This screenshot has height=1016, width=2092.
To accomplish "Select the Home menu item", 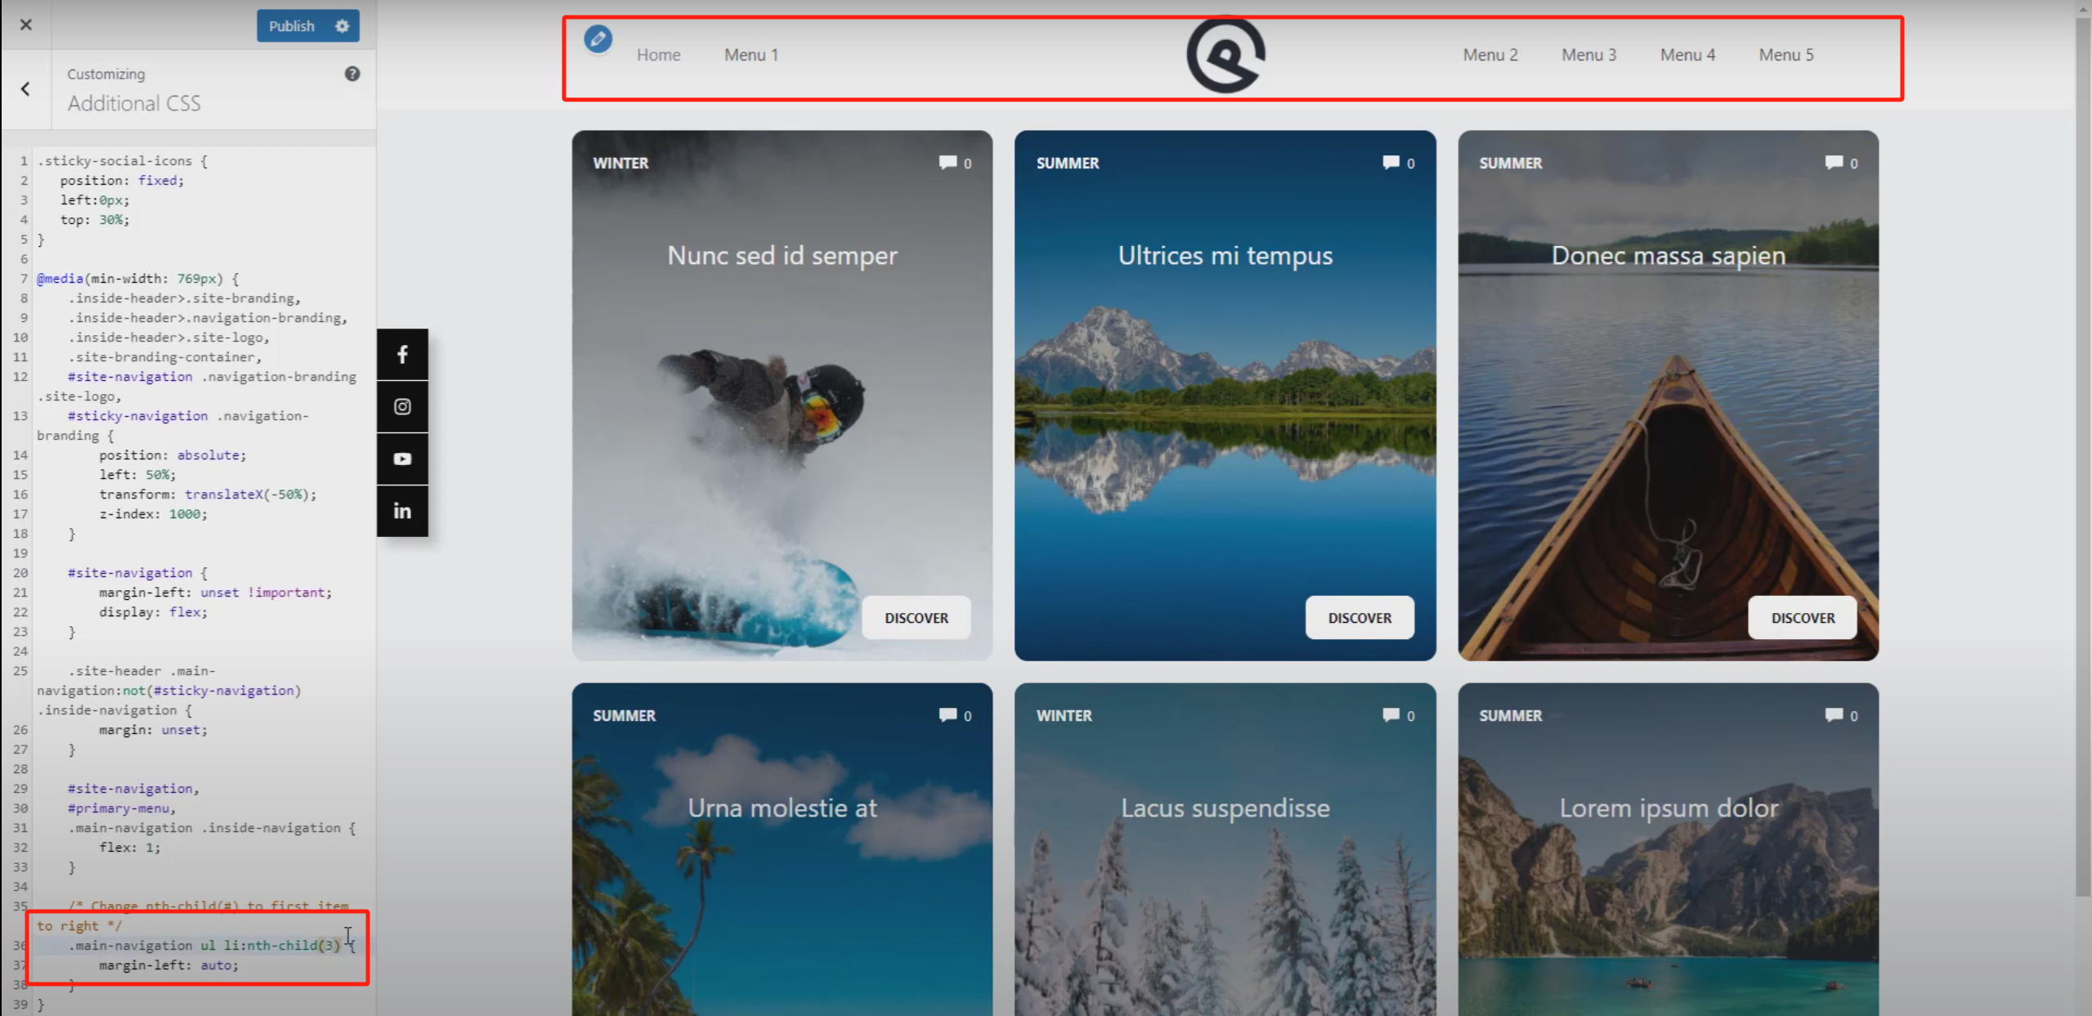I will pos(658,55).
